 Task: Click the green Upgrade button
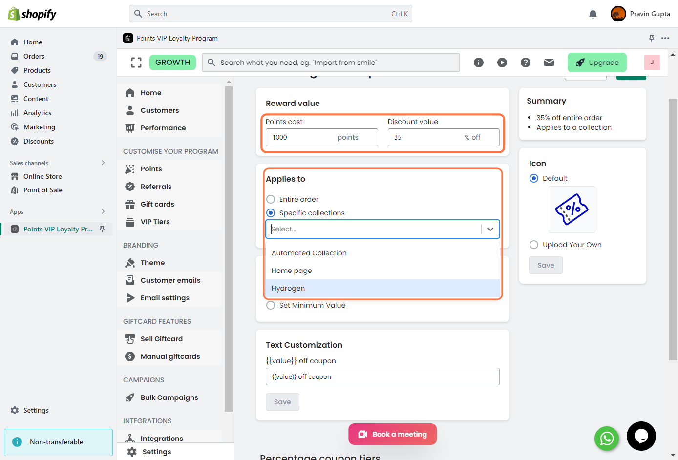[x=597, y=63]
